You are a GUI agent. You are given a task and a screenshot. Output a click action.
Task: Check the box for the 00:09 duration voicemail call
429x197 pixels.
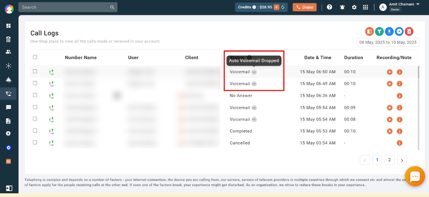pyautogui.click(x=35, y=107)
